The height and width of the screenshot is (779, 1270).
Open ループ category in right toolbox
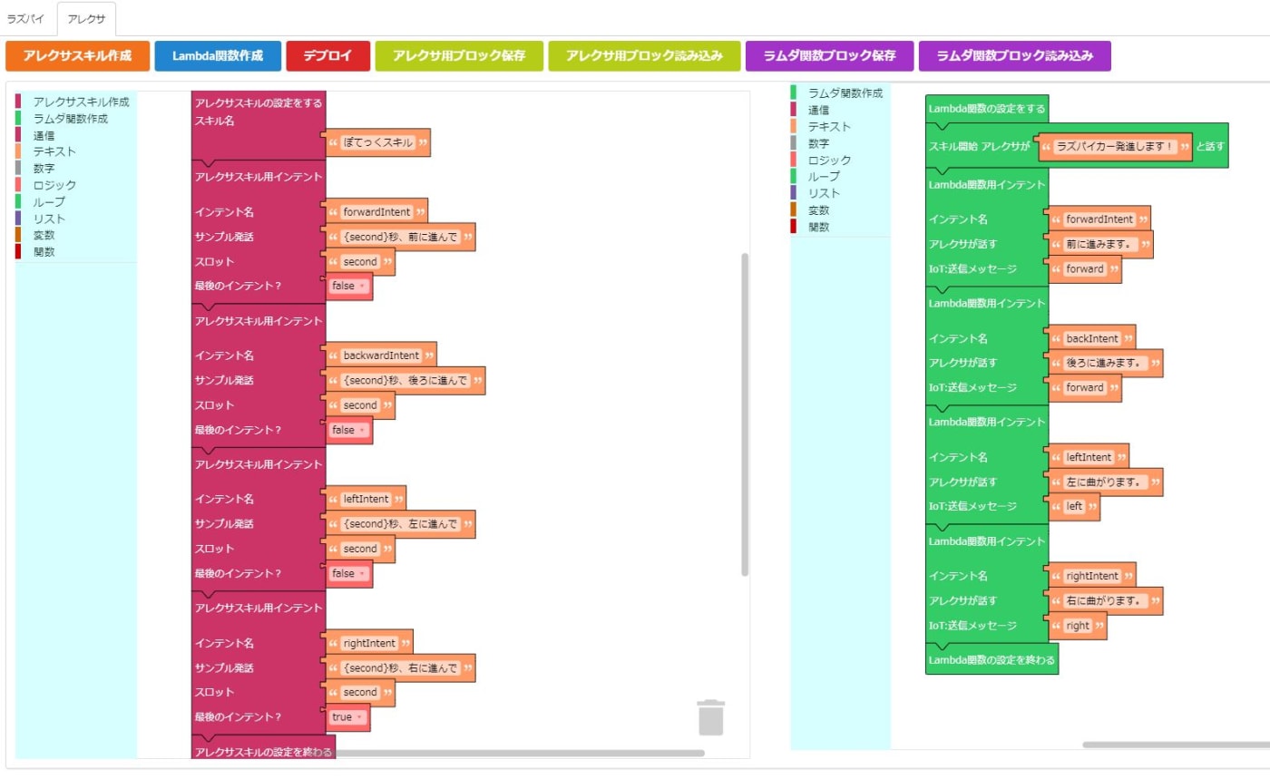824,176
